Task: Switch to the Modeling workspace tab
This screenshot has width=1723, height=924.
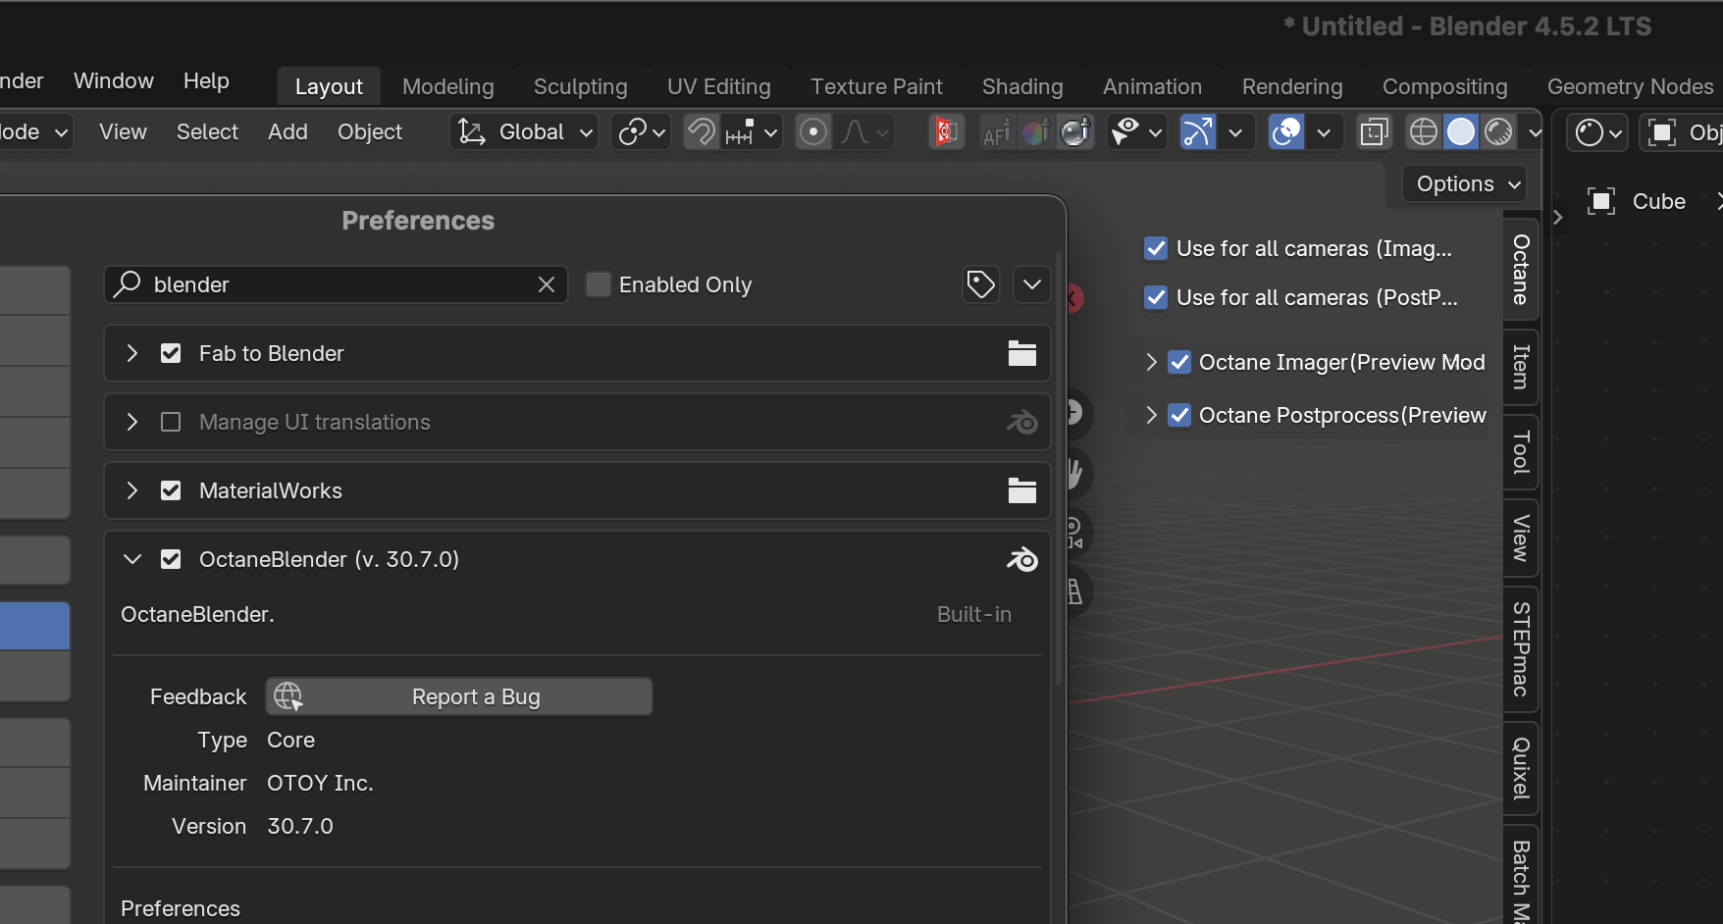Action: point(448,86)
